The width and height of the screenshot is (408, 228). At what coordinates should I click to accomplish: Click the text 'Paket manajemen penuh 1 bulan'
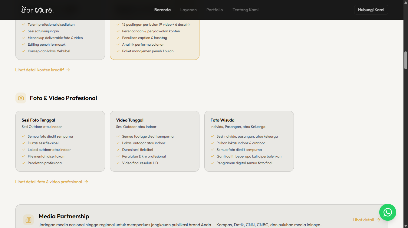click(x=148, y=51)
